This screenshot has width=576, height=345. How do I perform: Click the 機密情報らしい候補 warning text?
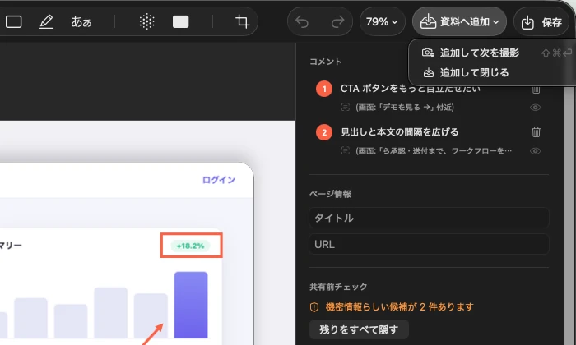[x=400, y=307]
